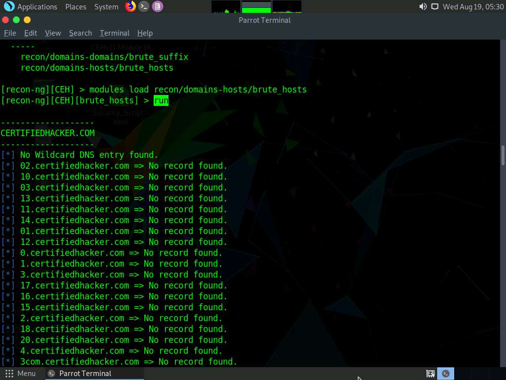506x380 pixels.
Task: Click the green window button
Action: click(16, 20)
